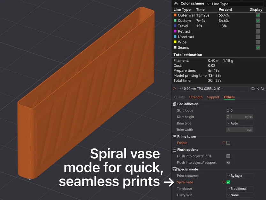Click the orange vase model in viewport
Screen dimensions: 266x200
point(86,93)
